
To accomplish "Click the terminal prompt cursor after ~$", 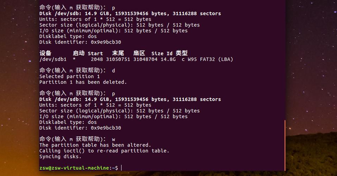I will 121,168.
